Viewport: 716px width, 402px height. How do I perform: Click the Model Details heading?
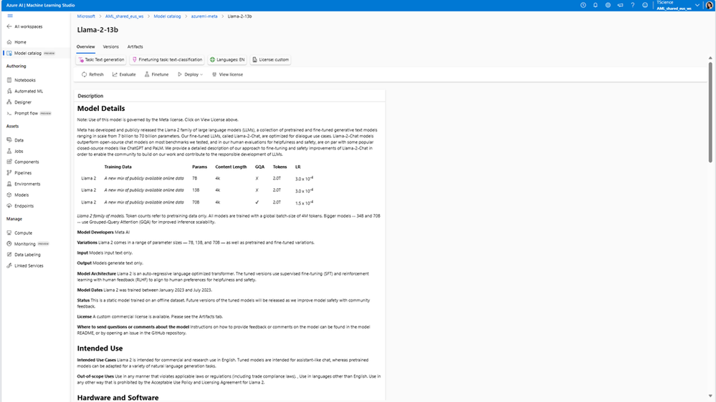(101, 109)
